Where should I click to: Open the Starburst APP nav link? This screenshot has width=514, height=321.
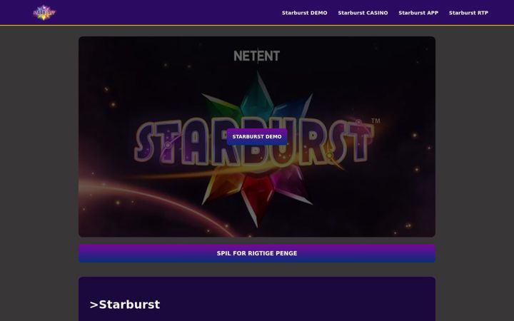tap(418, 13)
